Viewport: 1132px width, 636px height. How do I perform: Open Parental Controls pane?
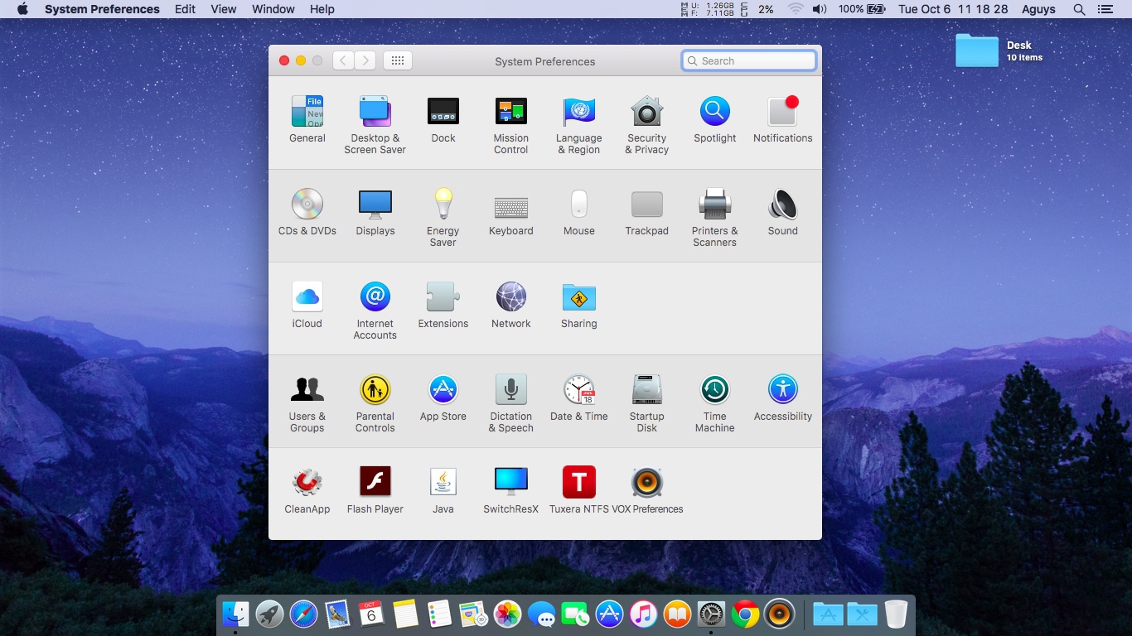click(375, 403)
